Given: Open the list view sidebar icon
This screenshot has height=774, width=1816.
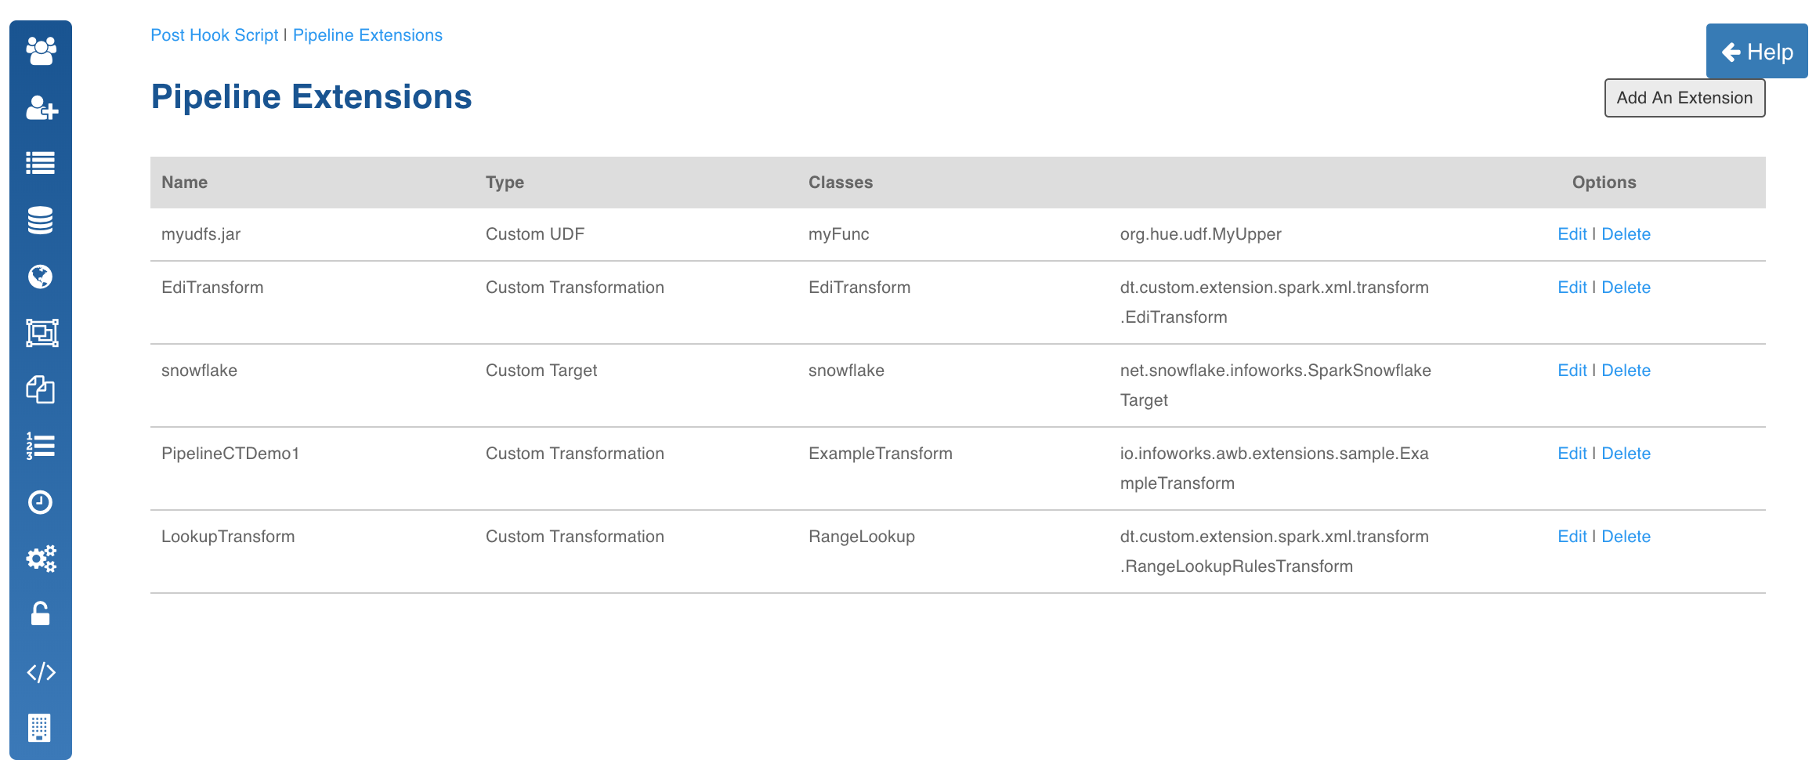Looking at the screenshot, I should 41,163.
